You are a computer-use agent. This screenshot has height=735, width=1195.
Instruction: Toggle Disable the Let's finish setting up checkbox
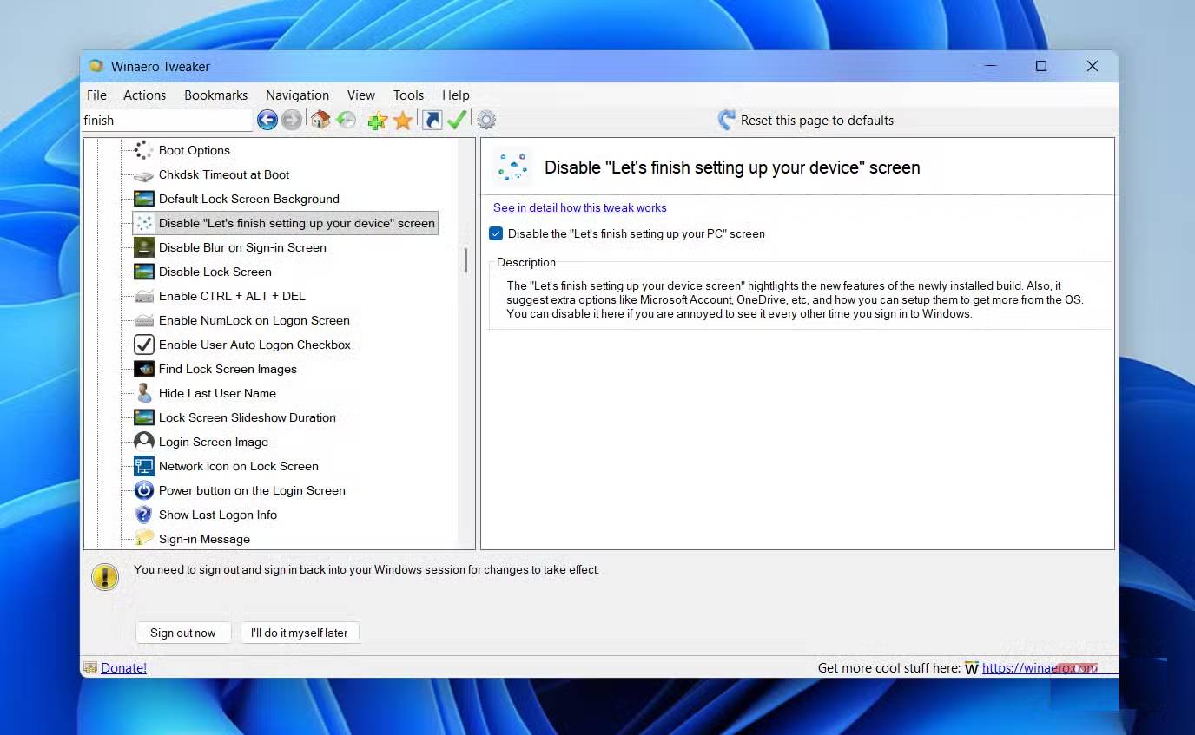pyautogui.click(x=496, y=233)
